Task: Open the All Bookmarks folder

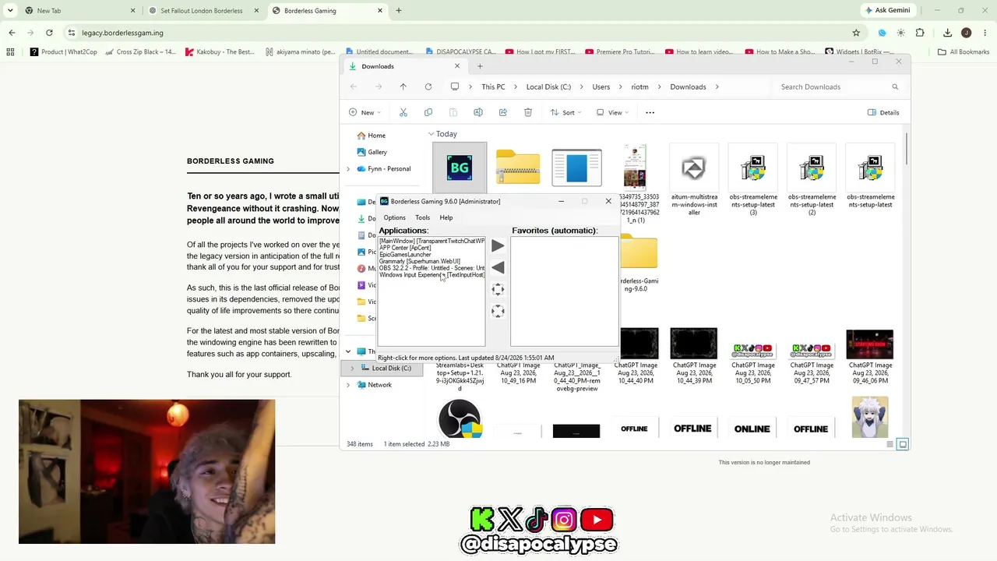Action: pyautogui.click(x=964, y=52)
